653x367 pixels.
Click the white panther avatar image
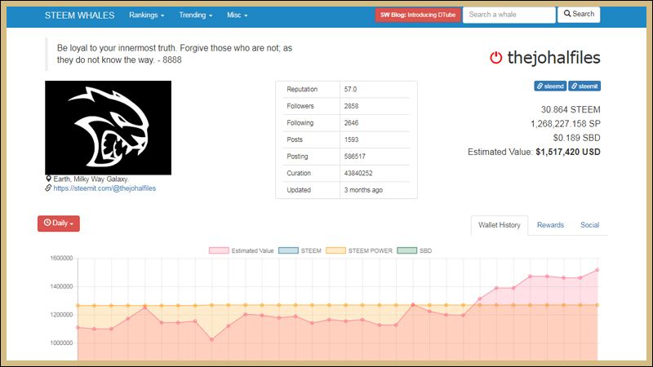click(x=108, y=128)
